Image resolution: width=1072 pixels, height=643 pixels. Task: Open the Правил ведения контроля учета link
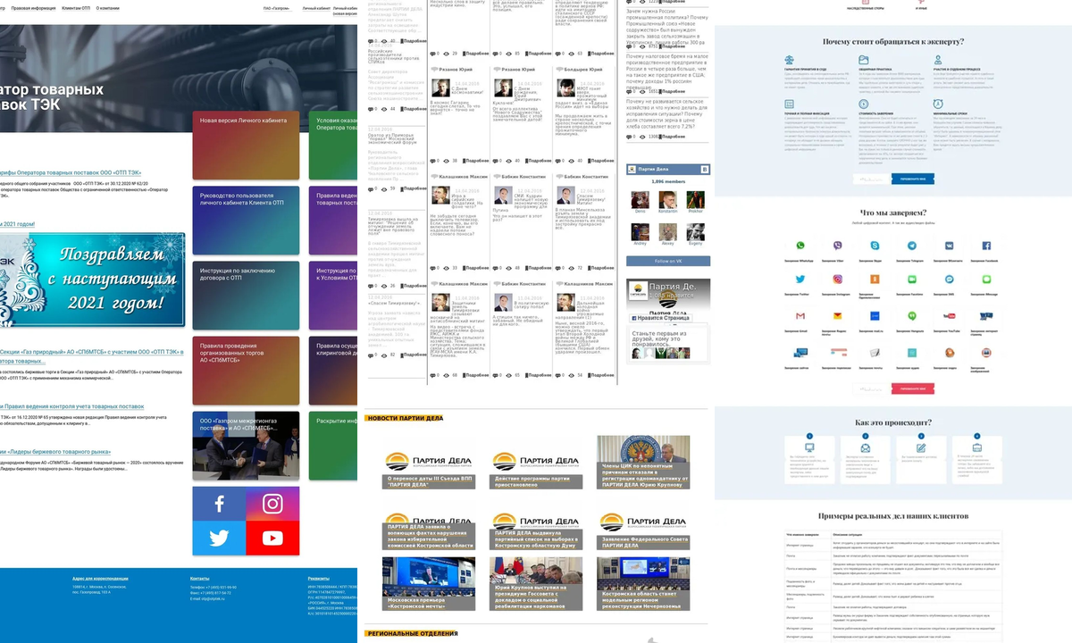point(71,406)
